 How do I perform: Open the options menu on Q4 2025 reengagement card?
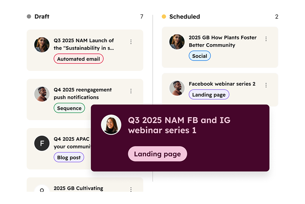tap(131, 91)
